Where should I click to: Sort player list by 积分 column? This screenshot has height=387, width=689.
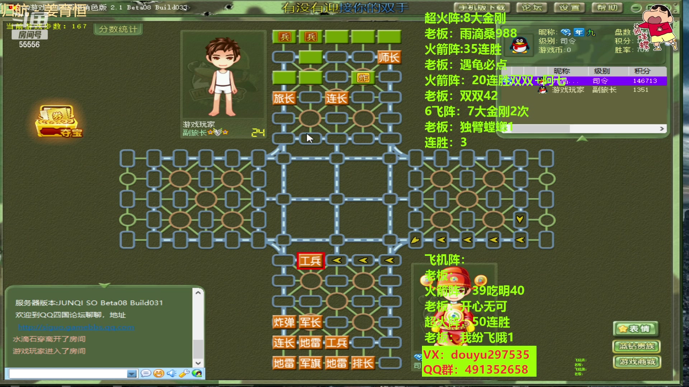pos(642,71)
